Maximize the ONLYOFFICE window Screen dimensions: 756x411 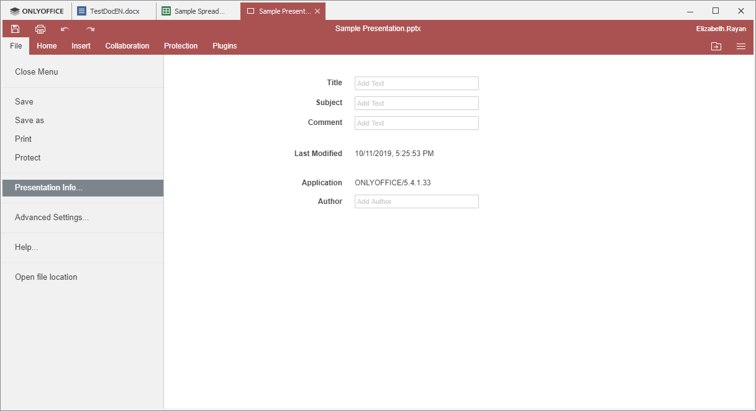[716, 11]
